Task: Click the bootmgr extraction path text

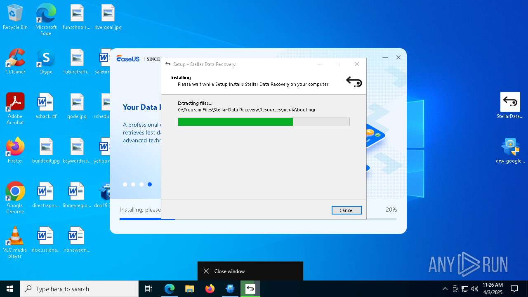Action: pos(247,110)
